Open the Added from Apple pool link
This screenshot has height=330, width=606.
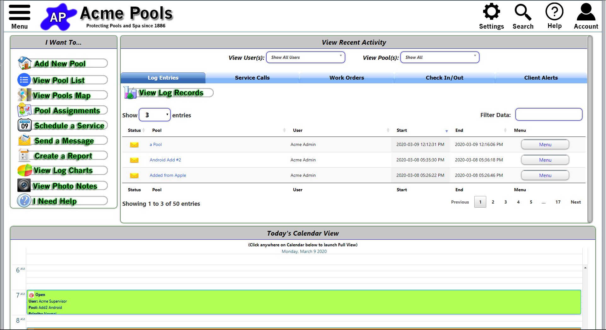(168, 175)
